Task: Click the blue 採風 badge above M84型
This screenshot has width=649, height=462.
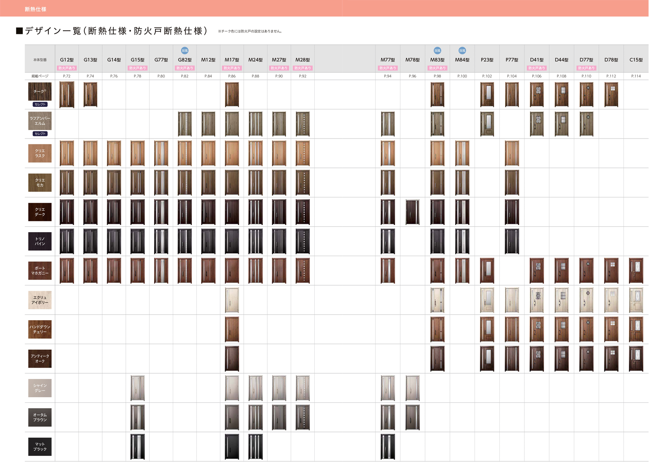Action: coord(462,51)
